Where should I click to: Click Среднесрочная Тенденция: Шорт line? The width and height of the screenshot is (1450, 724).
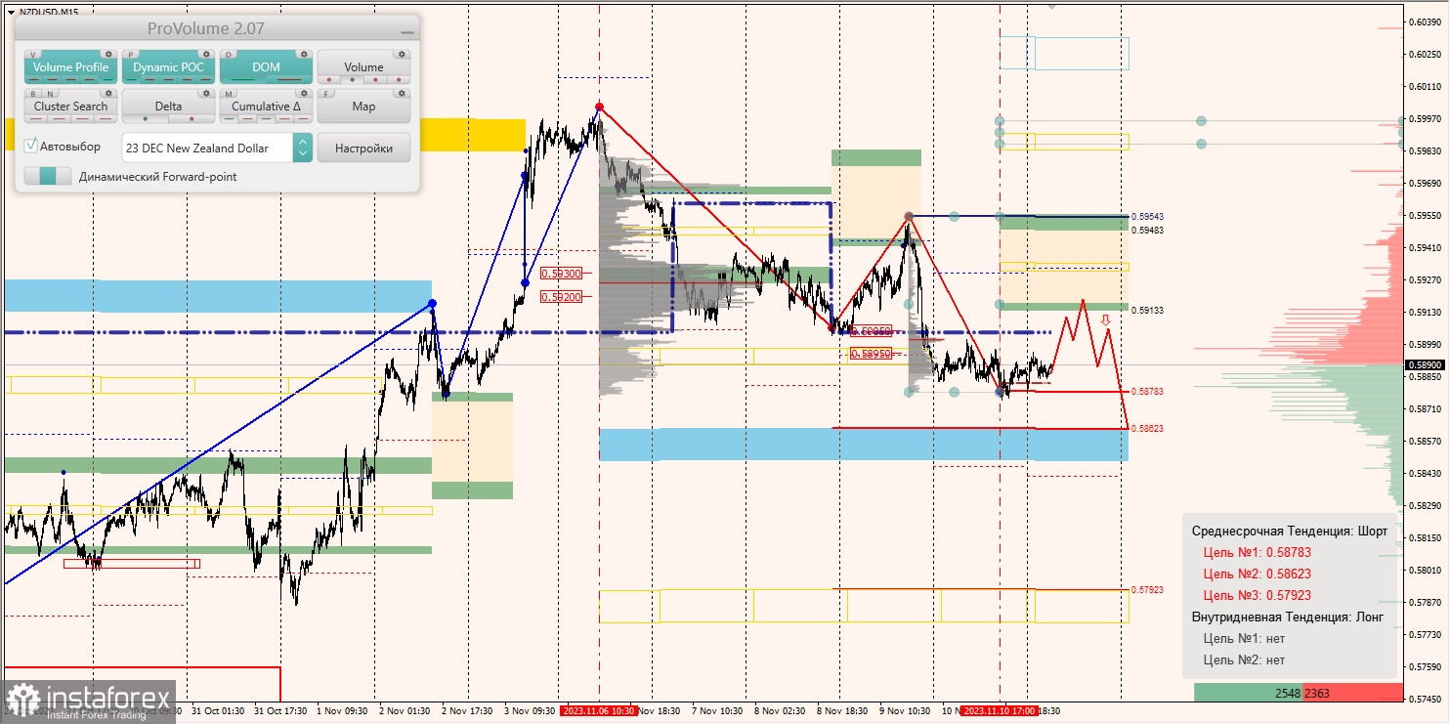1290,531
